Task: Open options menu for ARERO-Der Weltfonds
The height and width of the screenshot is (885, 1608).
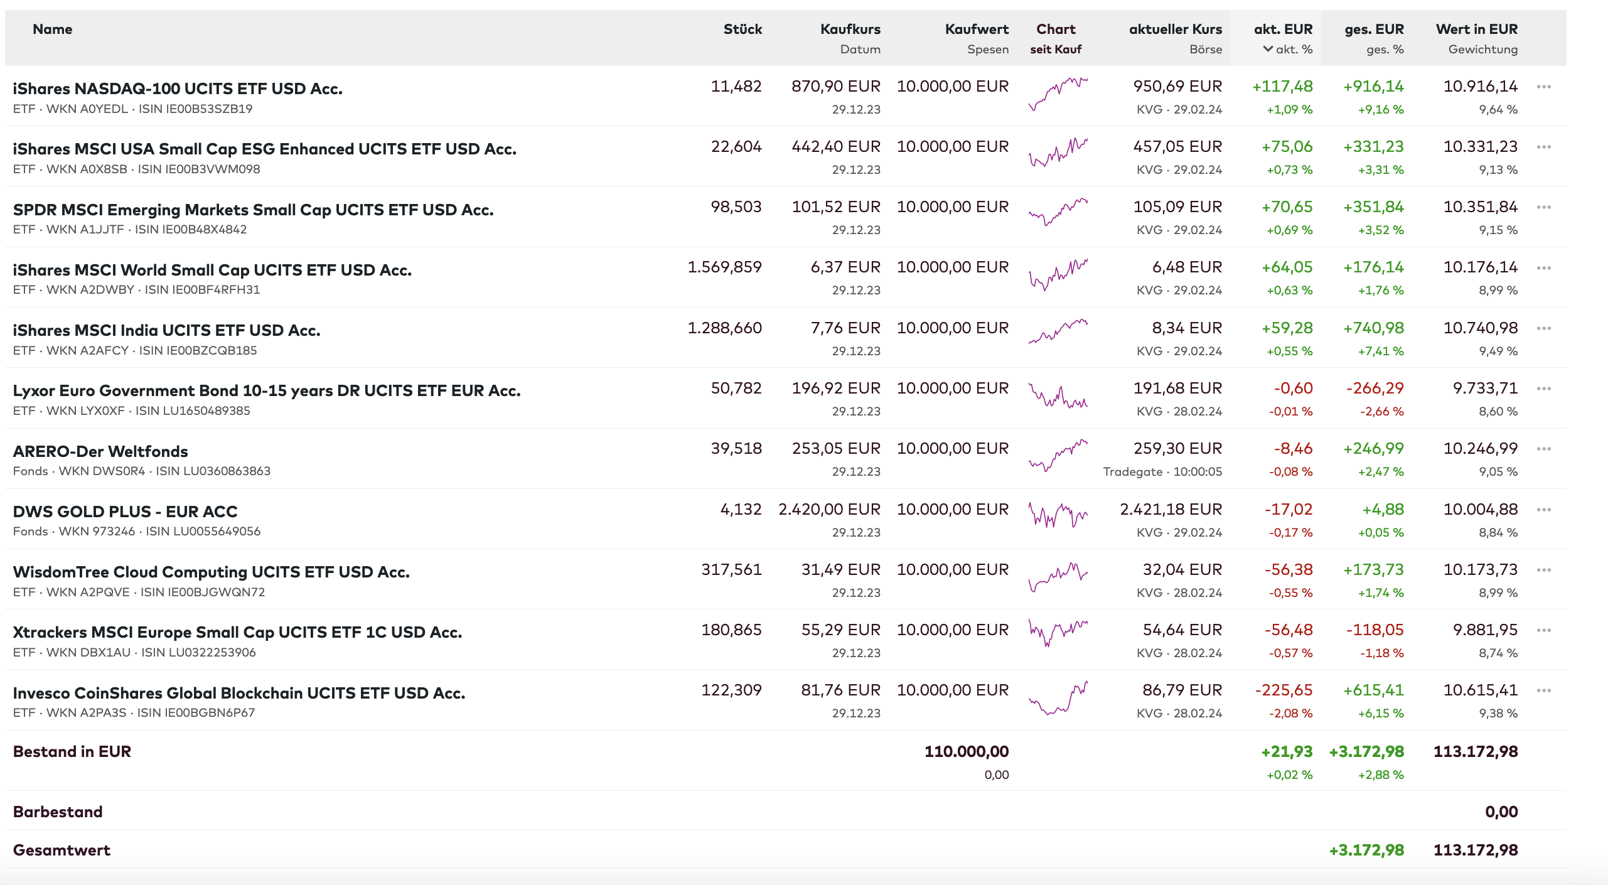Action: tap(1543, 449)
